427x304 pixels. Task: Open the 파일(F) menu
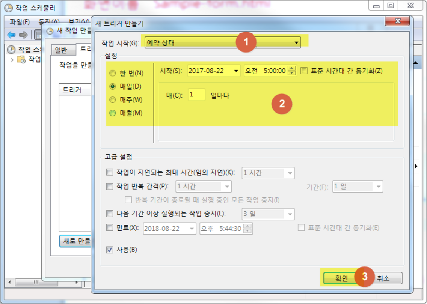[20, 21]
